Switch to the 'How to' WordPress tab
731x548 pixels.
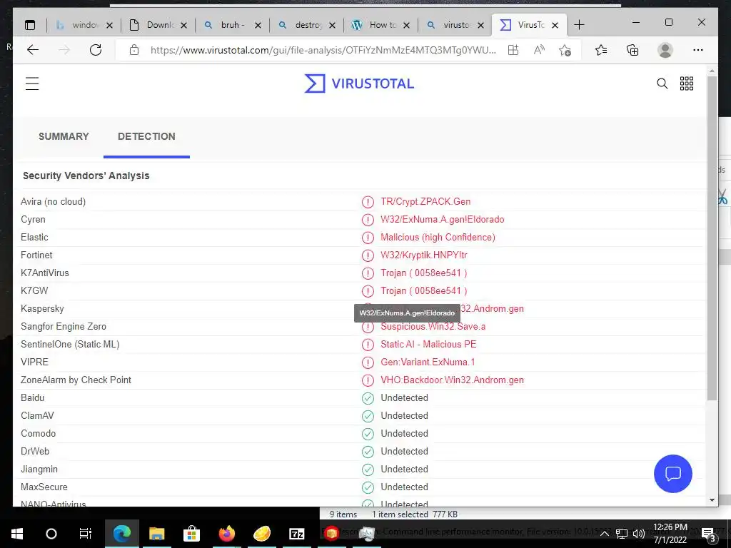[x=383, y=25]
